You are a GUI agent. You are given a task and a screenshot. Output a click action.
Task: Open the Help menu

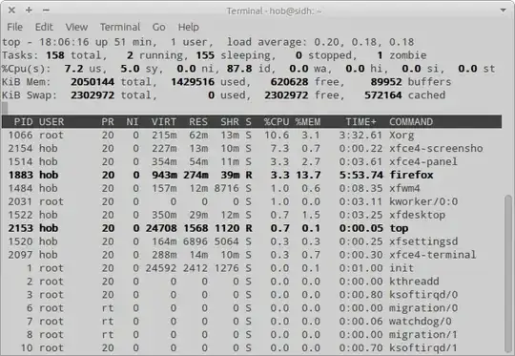pyautogui.click(x=189, y=27)
